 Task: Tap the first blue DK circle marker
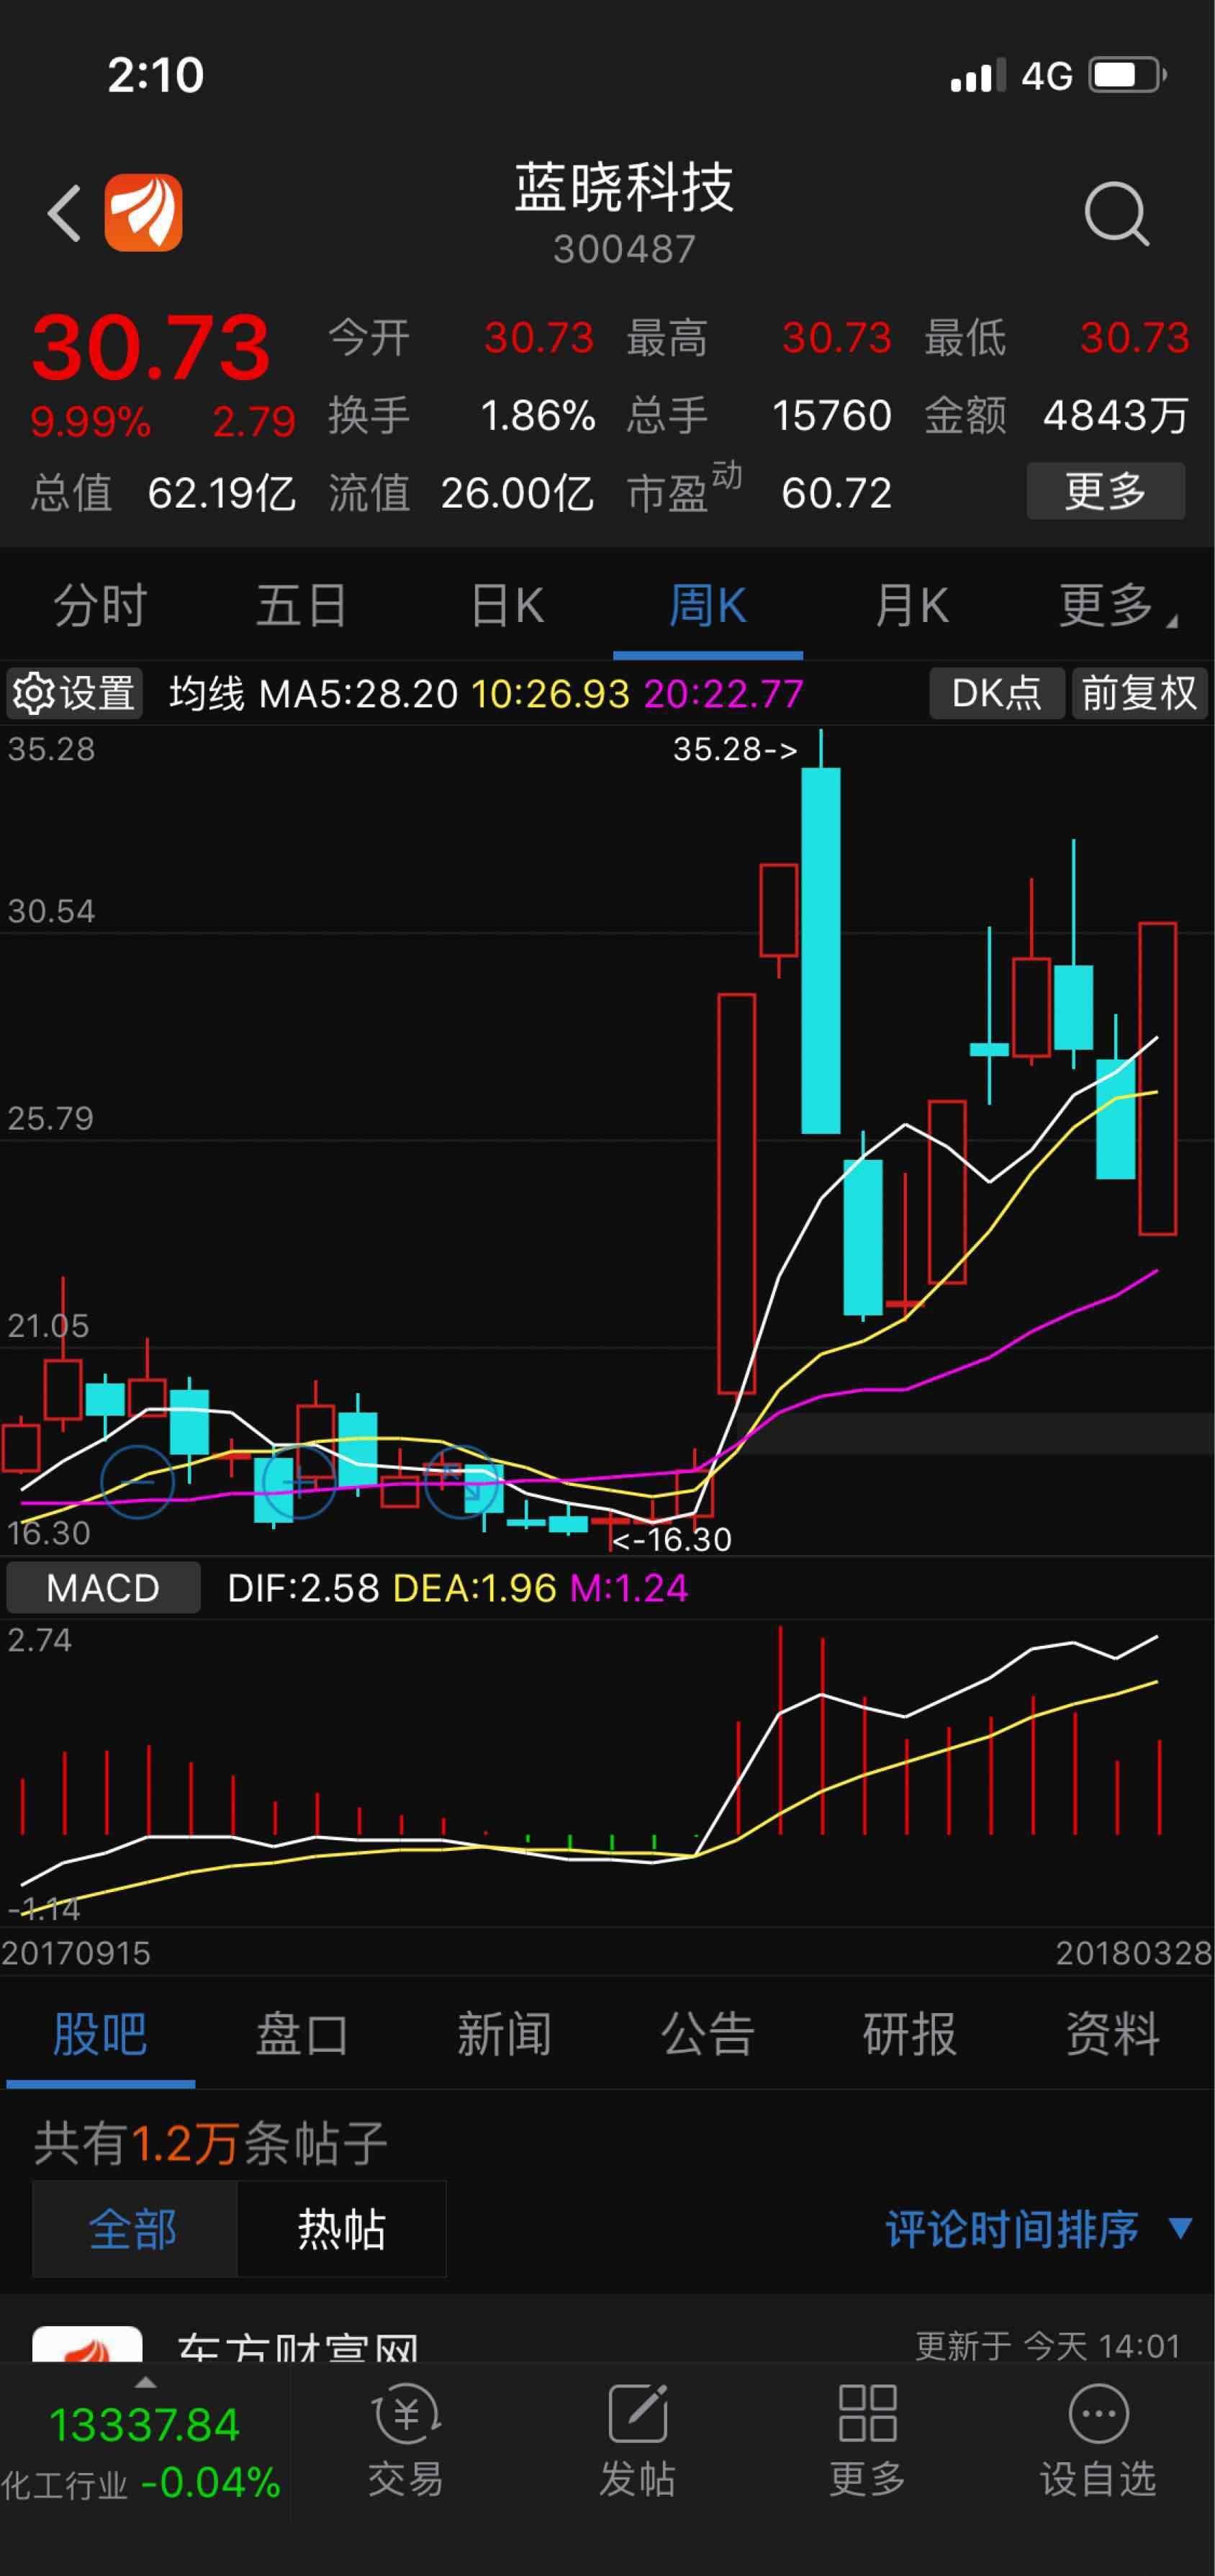coord(137,1481)
